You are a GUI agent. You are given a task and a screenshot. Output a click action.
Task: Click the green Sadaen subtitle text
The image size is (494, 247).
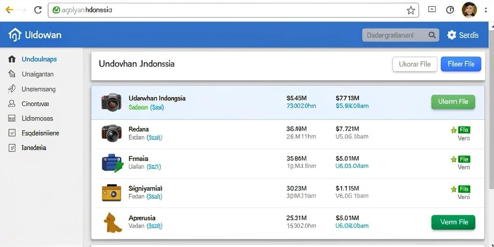(x=138, y=107)
